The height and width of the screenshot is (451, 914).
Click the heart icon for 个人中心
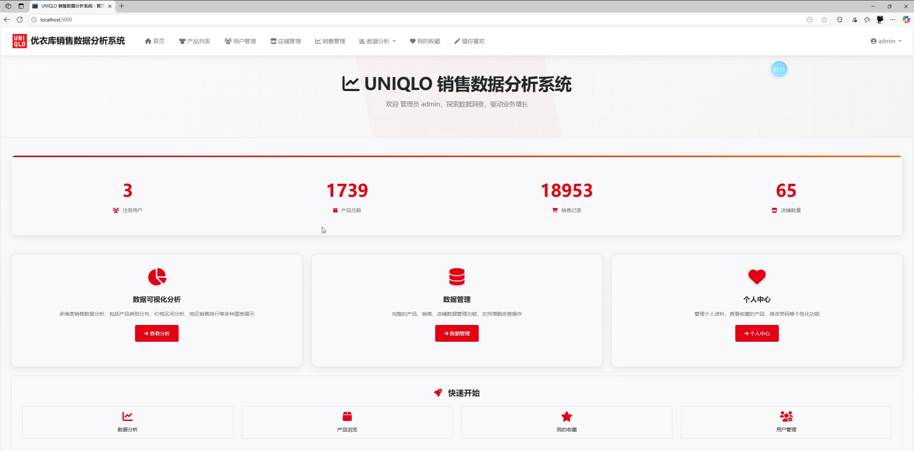pos(757,277)
